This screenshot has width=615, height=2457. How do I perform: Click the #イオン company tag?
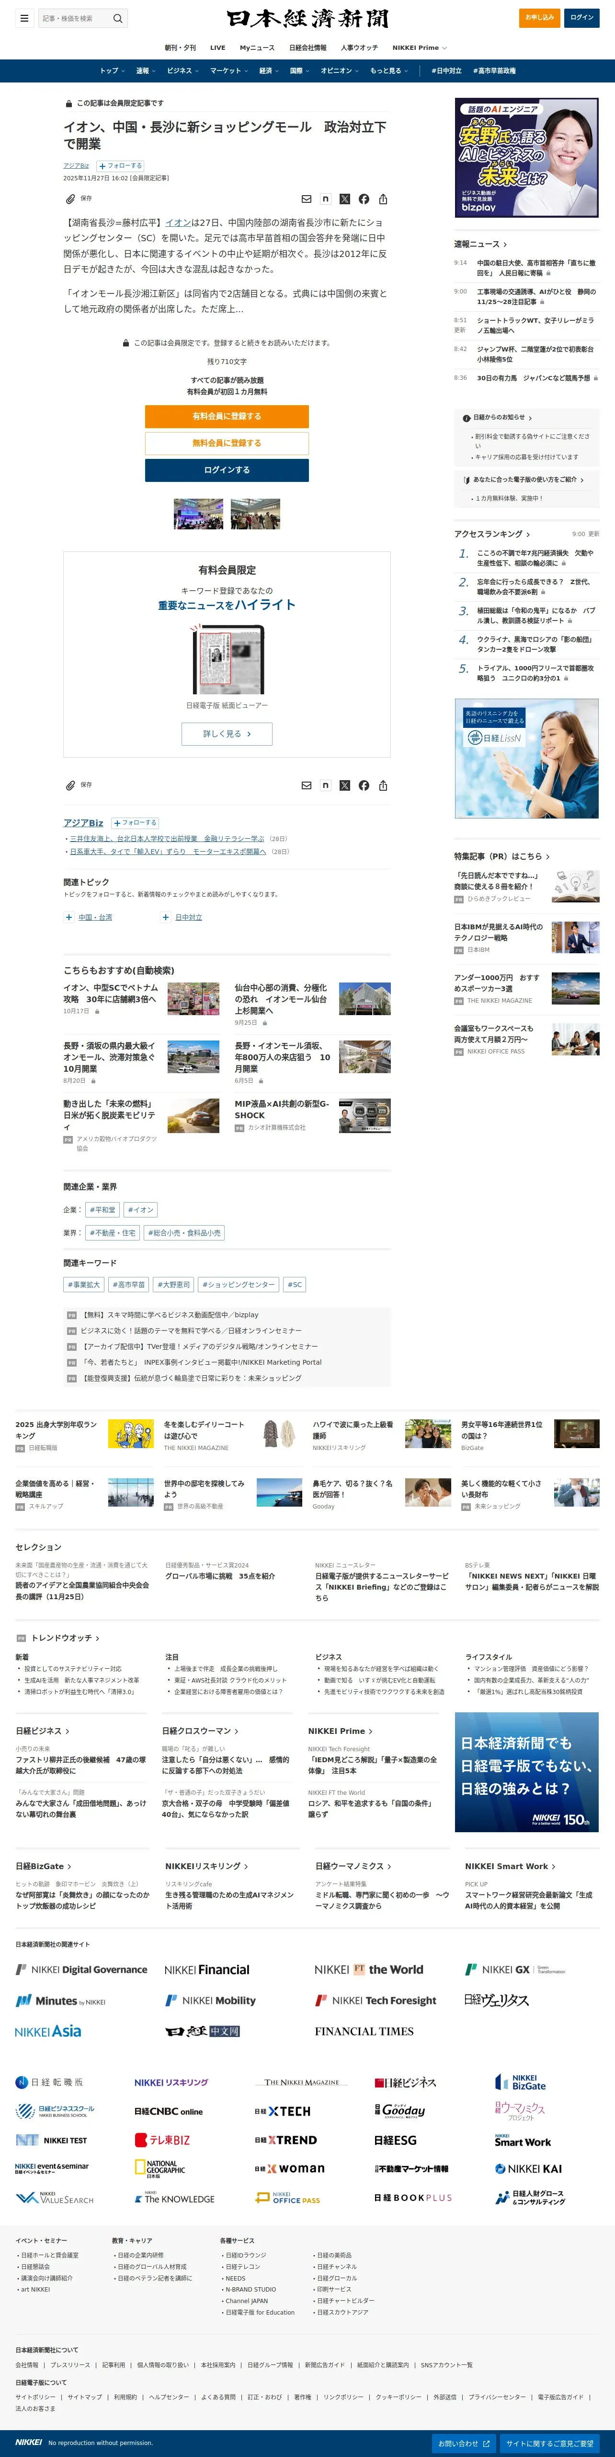[x=141, y=1209]
